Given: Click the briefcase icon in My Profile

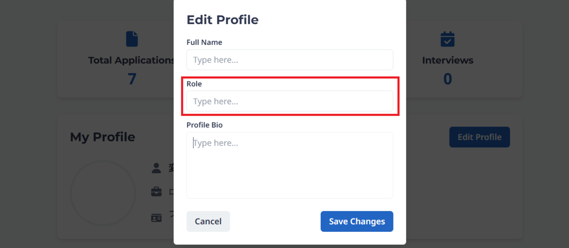Looking at the screenshot, I should tap(156, 192).
